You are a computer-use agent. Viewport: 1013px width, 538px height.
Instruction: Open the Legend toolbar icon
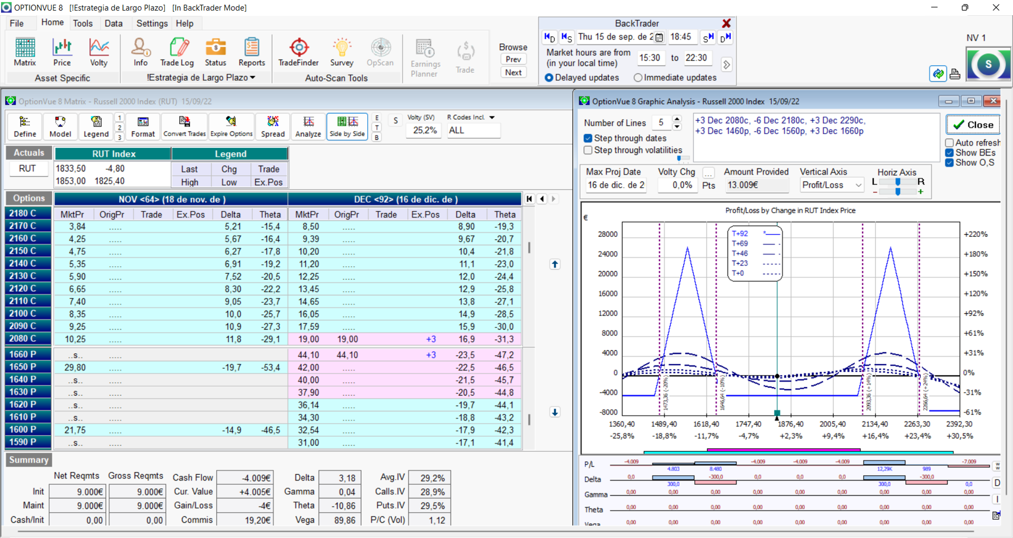coord(96,127)
